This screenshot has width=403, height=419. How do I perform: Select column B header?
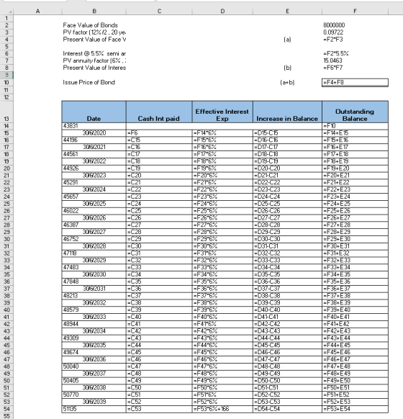coord(94,12)
